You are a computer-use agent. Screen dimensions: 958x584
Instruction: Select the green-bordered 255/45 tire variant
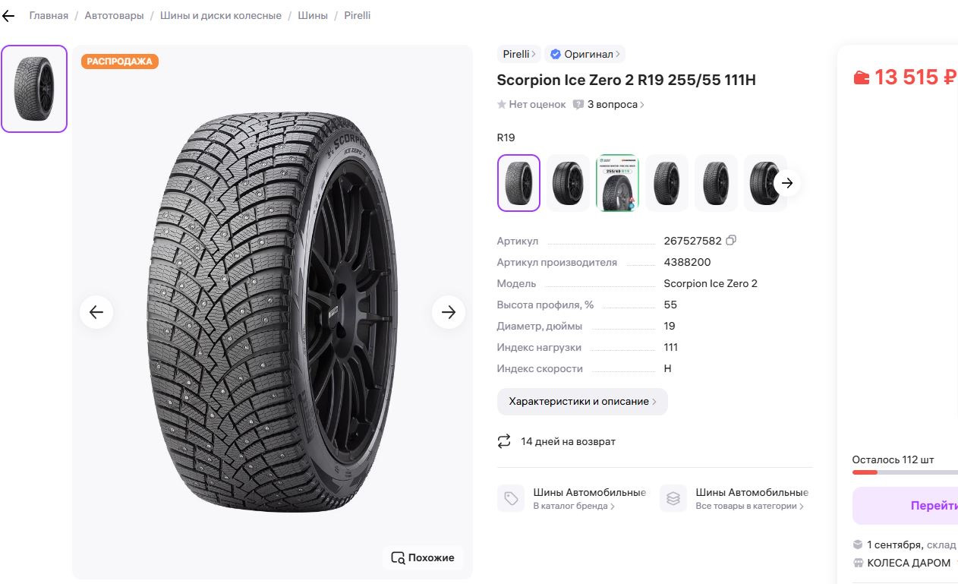coord(617,183)
